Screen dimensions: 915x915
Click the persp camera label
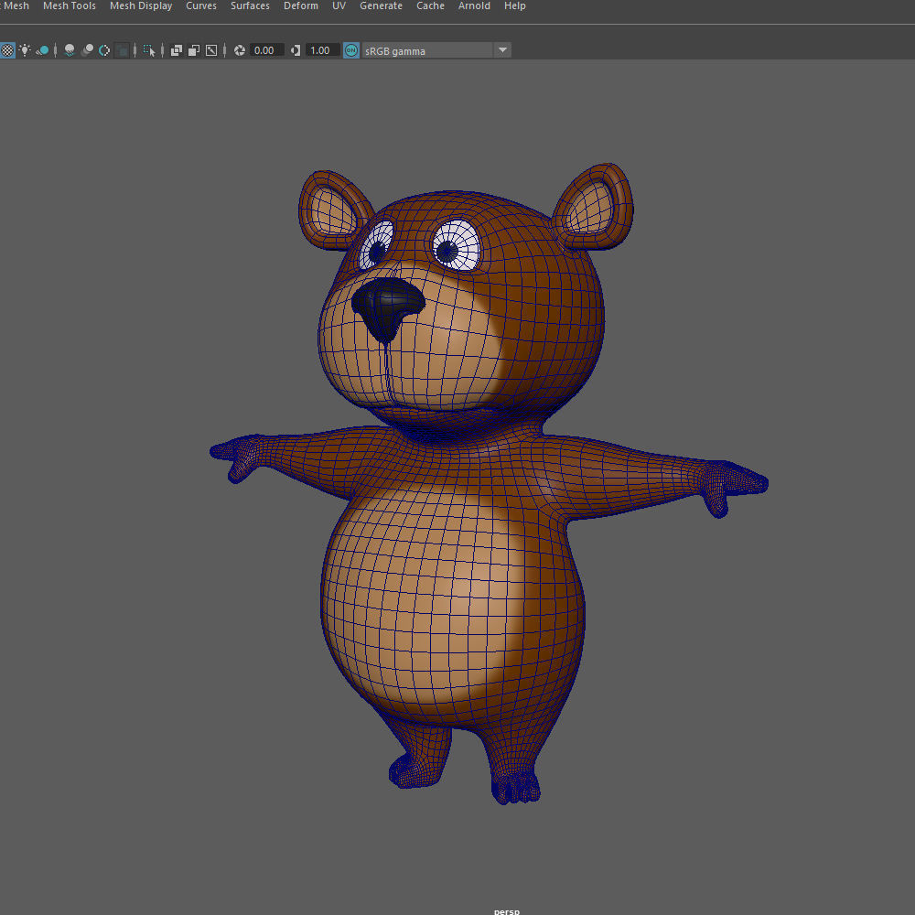507,911
